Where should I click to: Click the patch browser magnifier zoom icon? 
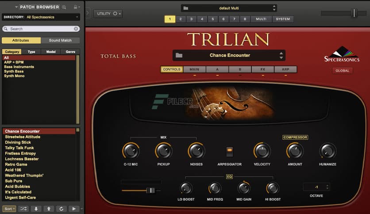point(64,8)
